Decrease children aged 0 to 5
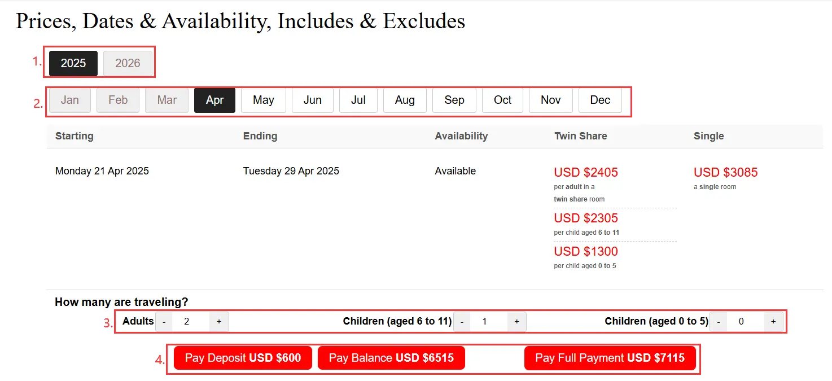Viewport: 832px width, 381px height. pos(718,322)
